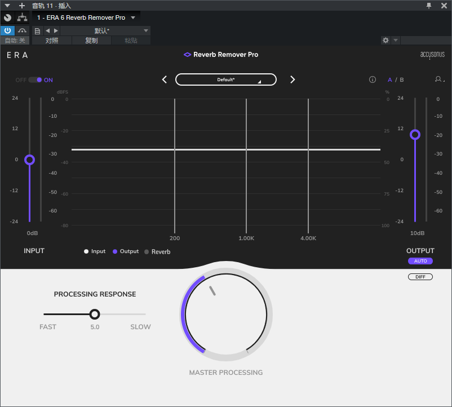452x407 pixels.
Task: Toggle the DIFF listening button
Action: (x=420, y=277)
